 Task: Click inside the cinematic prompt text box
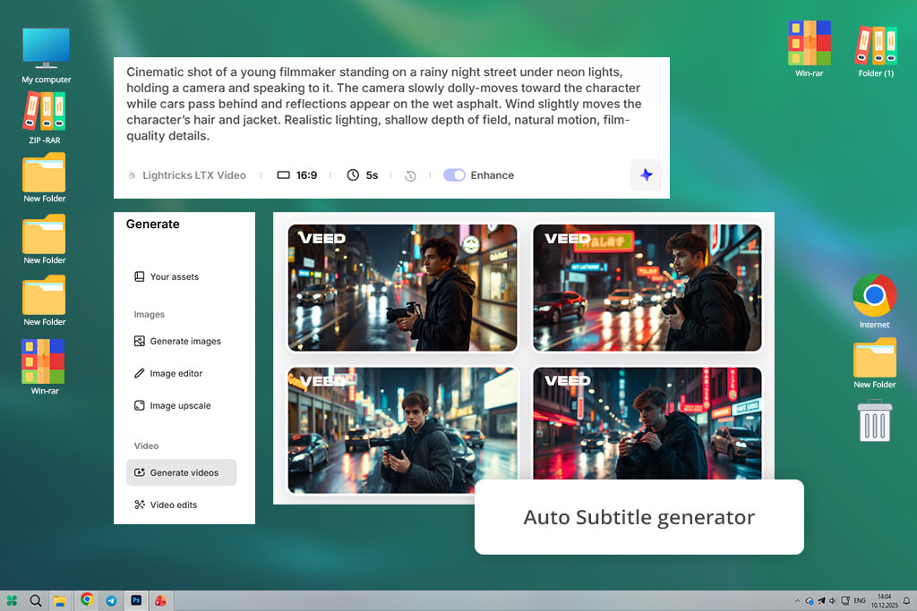tap(386, 104)
